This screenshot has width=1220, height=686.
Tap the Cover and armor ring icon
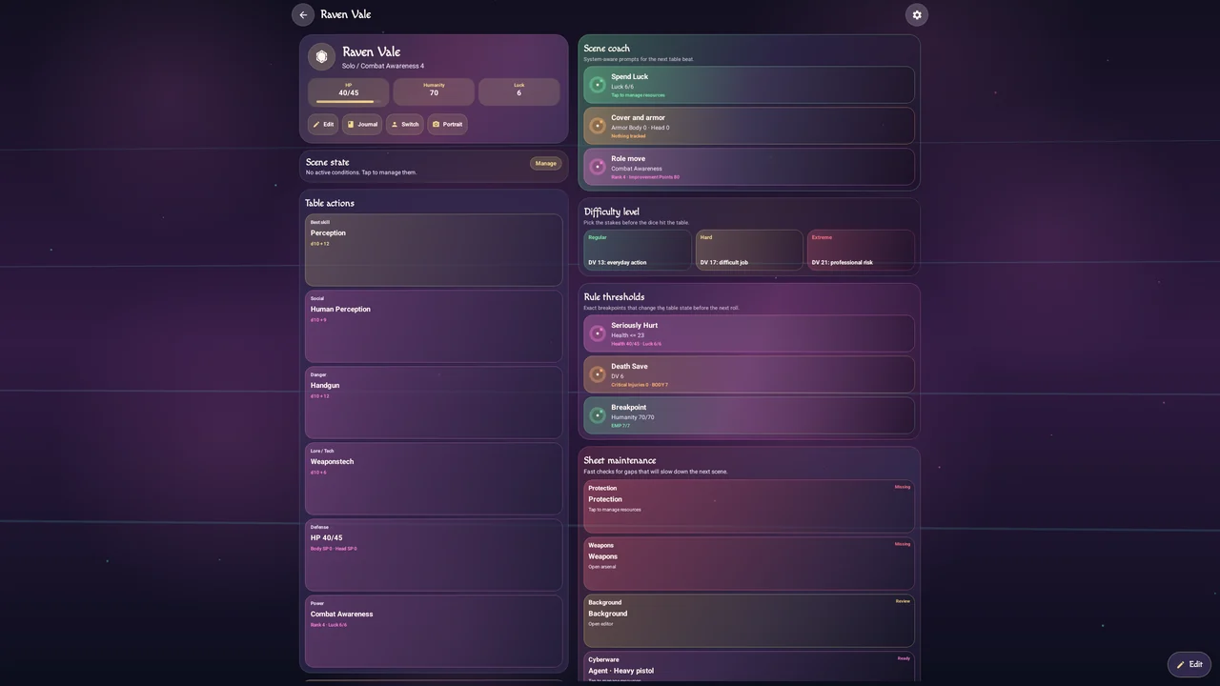[x=598, y=126]
